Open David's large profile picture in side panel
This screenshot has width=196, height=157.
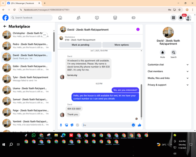[168, 33]
